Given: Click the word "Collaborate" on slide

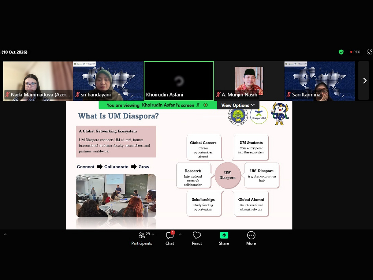Looking at the screenshot, I should click(116, 167).
